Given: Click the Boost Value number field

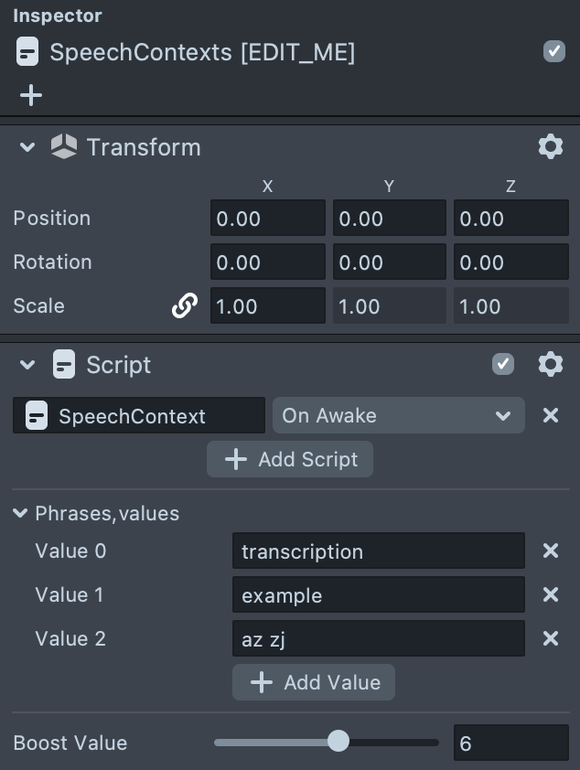Looking at the screenshot, I should 510,743.
